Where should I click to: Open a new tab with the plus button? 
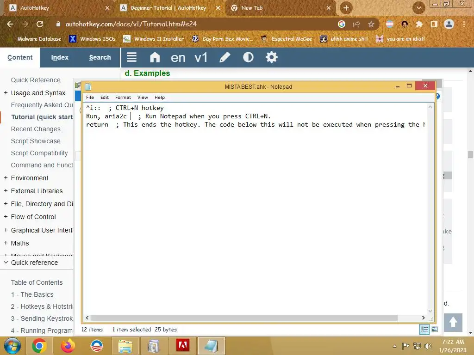[x=346, y=8]
